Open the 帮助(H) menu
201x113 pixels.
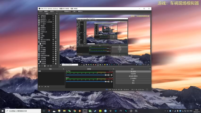click(x=80, y=12)
